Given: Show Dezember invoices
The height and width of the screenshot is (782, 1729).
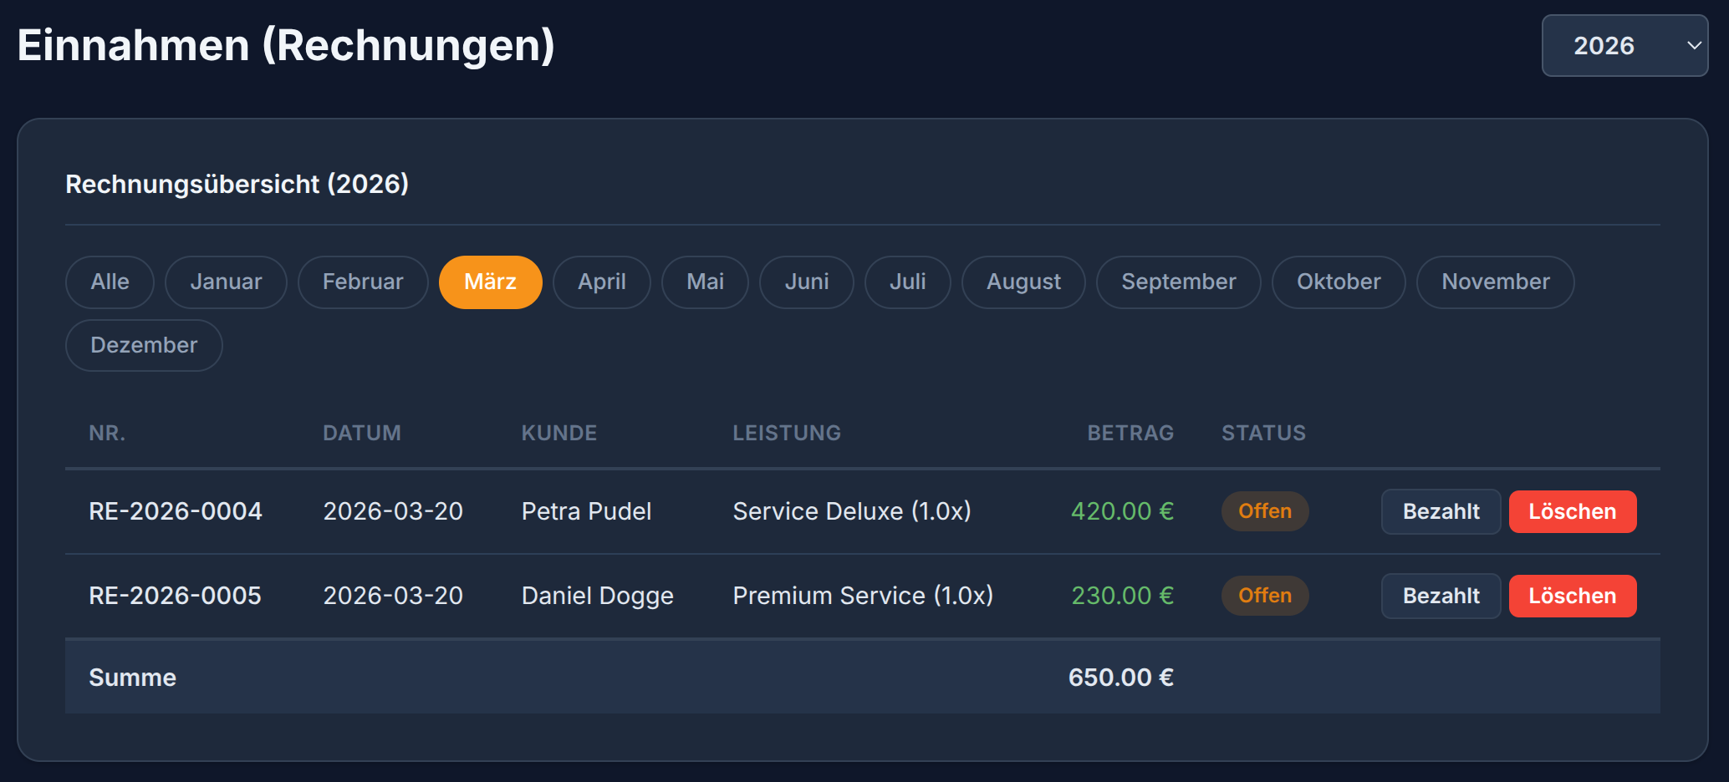Looking at the screenshot, I should click(144, 346).
